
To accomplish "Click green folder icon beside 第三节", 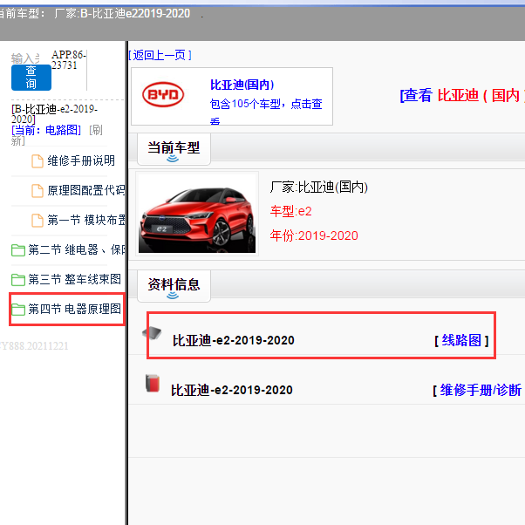I will [18, 280].
